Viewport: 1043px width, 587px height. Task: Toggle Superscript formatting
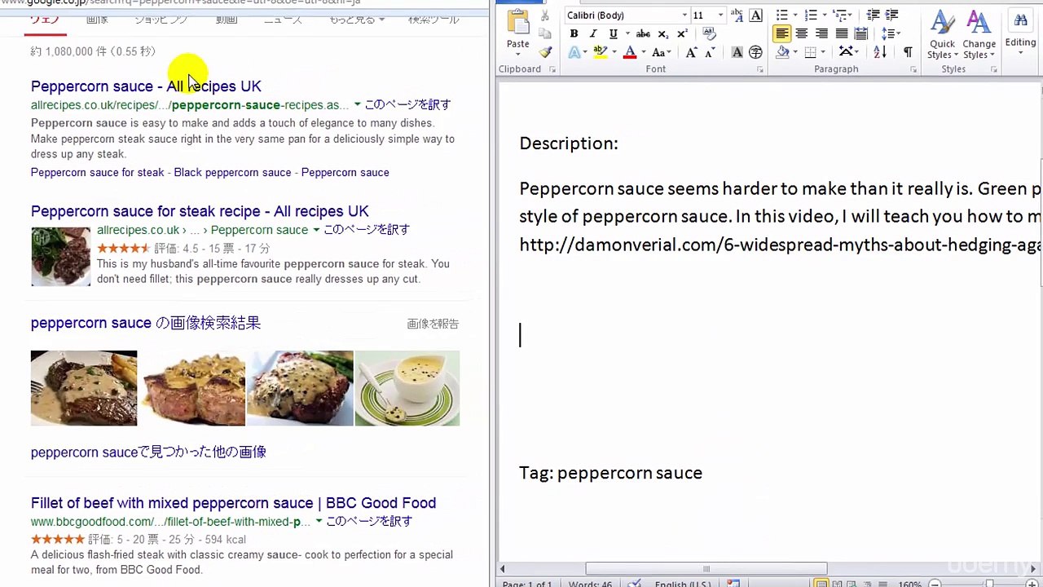tap(682, 33)
